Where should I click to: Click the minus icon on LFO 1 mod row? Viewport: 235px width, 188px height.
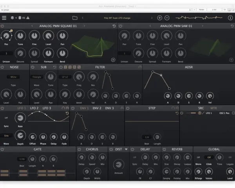point(233,113)
